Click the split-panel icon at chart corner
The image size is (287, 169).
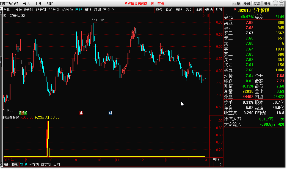(x=207, y=16)
